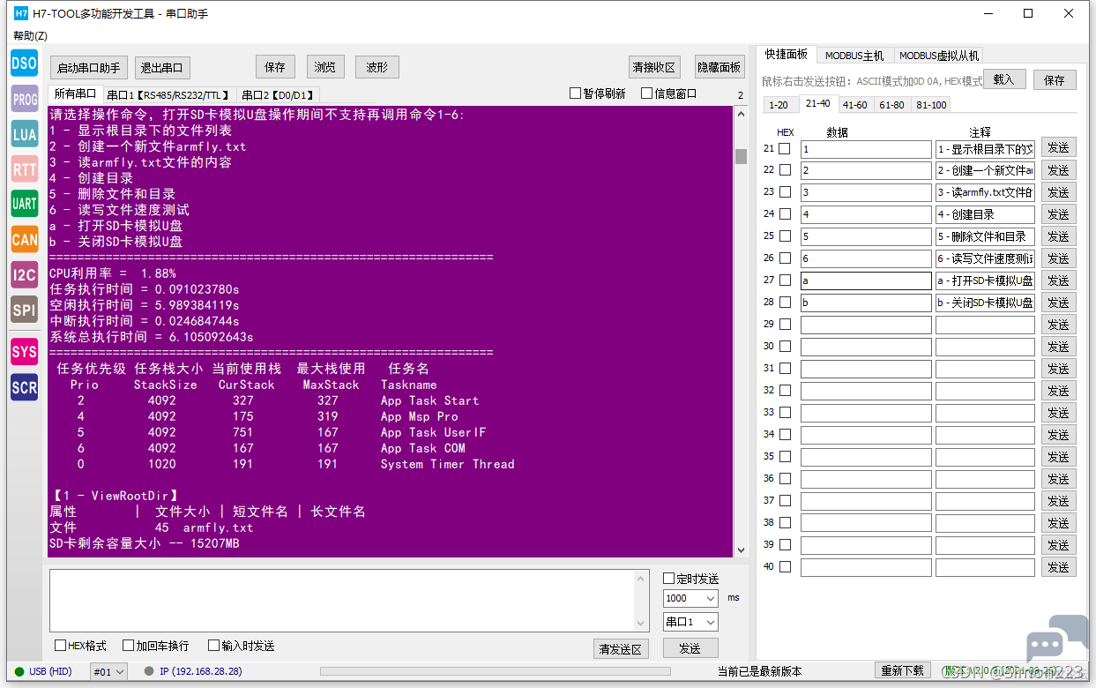Click receive area scroll-down arrow
The height and width of the screenshot is (688, 1096).
(741, 549)
